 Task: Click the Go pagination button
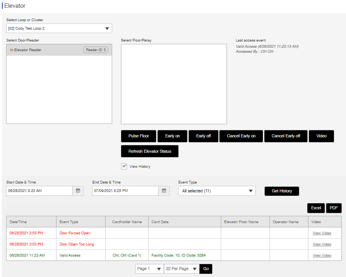click(206, 269)
